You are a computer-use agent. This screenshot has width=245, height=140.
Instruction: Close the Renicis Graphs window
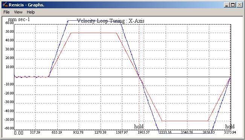pos(239,5)
